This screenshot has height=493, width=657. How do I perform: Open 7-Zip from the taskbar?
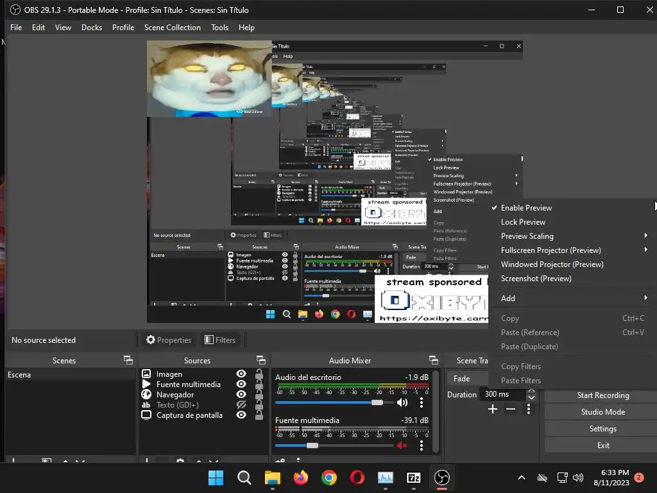pyautogui.click(x=414, y=478)
